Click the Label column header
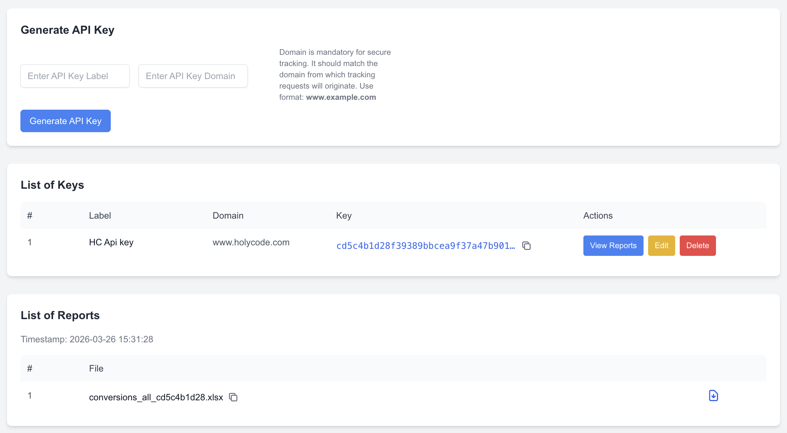The width and height of the screenshot is (787, 433). point(100,215)
